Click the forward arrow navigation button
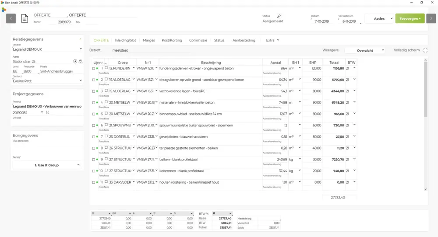The height and width of the screenshot is (237, 438). 431,18
